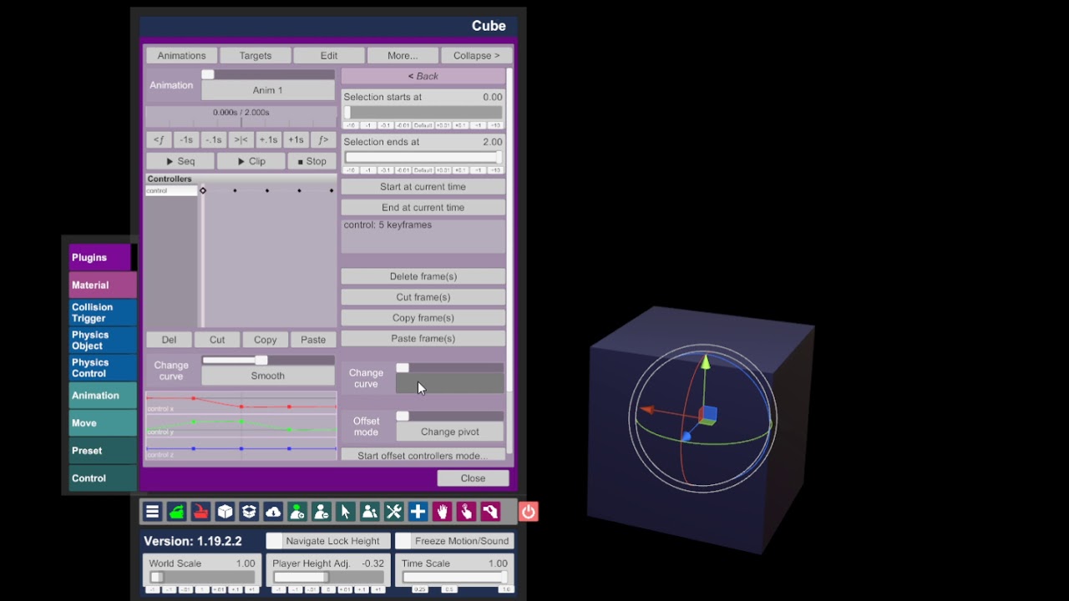Open the wrench and screwdriver tools icon
This screenshot has width=1069, height=601.
pos(394,512)
